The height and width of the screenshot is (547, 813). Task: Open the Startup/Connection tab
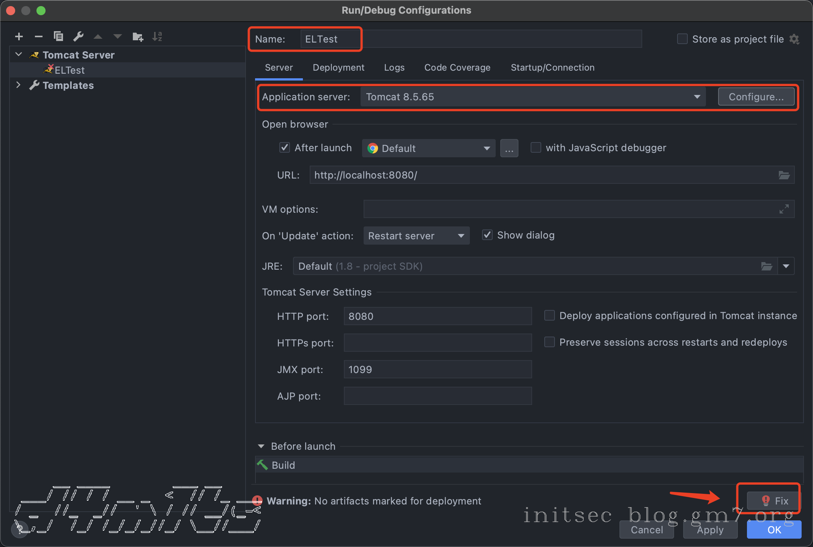552,68
